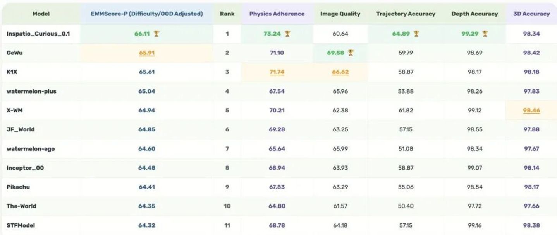The height and width of the screenshot is (235, 557).
Task: Click the trophy icon next to 73.24
Action: (x=287, y=34)
